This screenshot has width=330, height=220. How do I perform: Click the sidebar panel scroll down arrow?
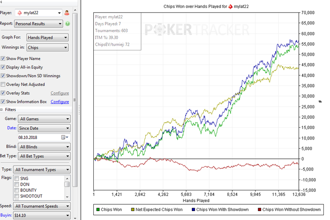coord(75,218)
